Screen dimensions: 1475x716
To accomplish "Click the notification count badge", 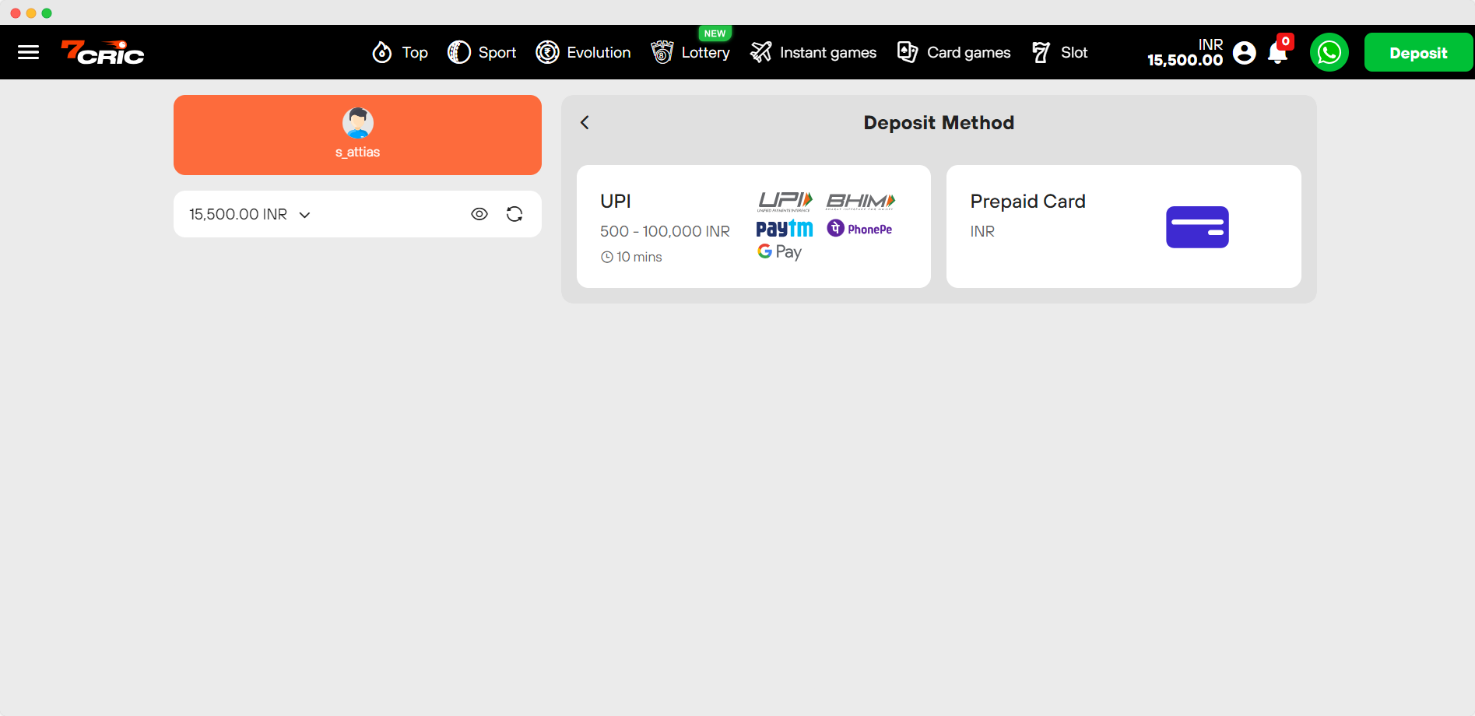I will point(1286,41).
